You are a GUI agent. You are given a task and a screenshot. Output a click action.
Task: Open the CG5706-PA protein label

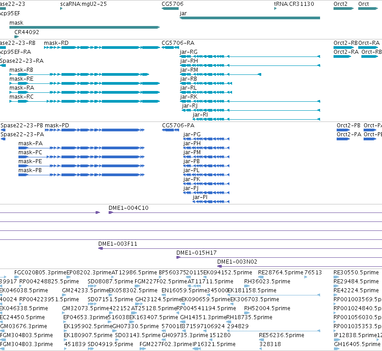(x=178, y=126)
